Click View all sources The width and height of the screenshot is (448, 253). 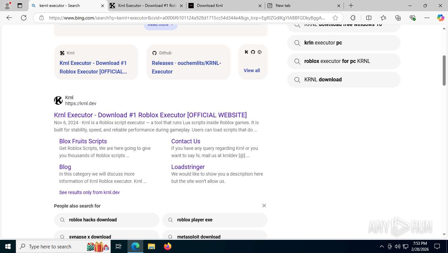click(x=252, y=70)
